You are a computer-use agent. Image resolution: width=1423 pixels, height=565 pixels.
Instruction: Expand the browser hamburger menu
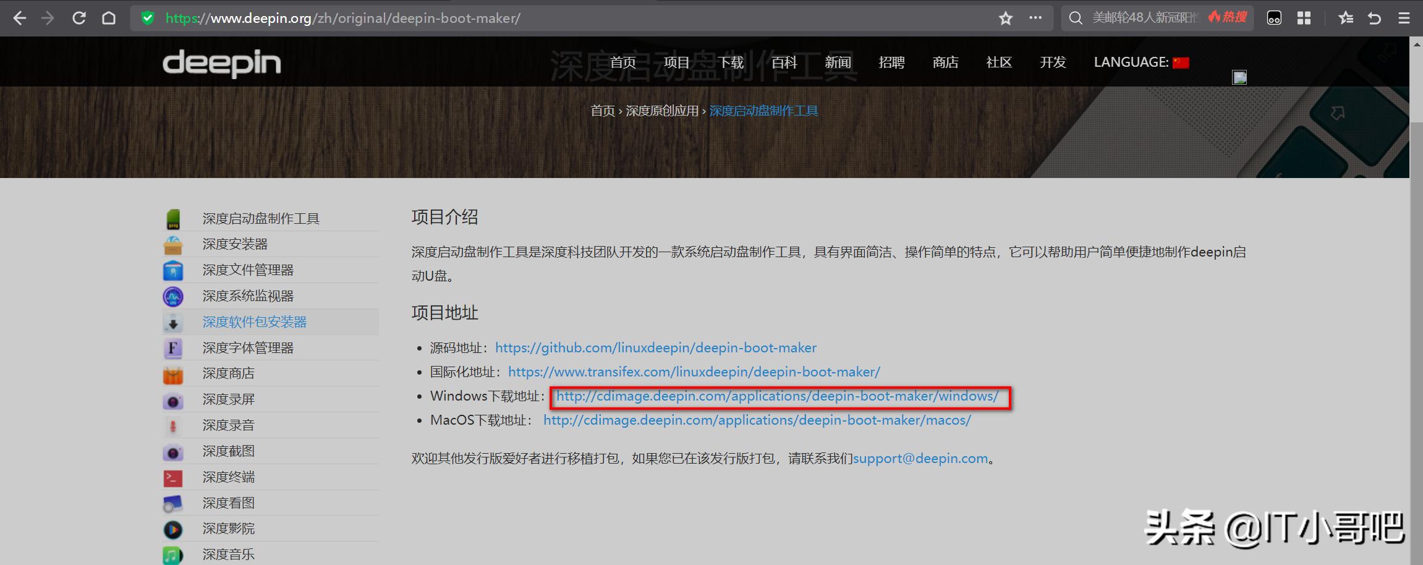(x=1403, y=18)
